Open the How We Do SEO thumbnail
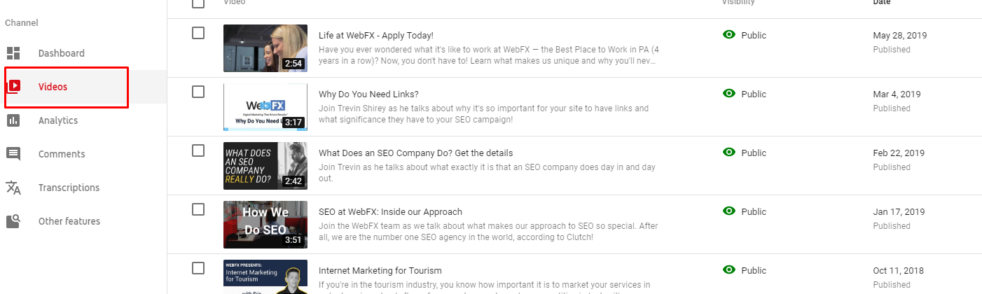Viewport: 982px width, 294px height. tap(265, 224)
